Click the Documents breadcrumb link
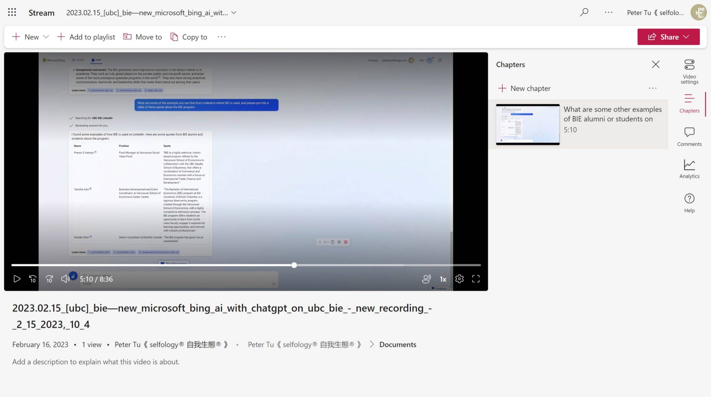The width and height of the screenshot is (711, 397). 398,345
